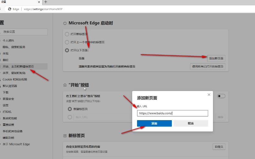Focus the 搜索设置 search box
This screenshot has width=255, height=159.
pyautogui.click(x=24, y=32)
